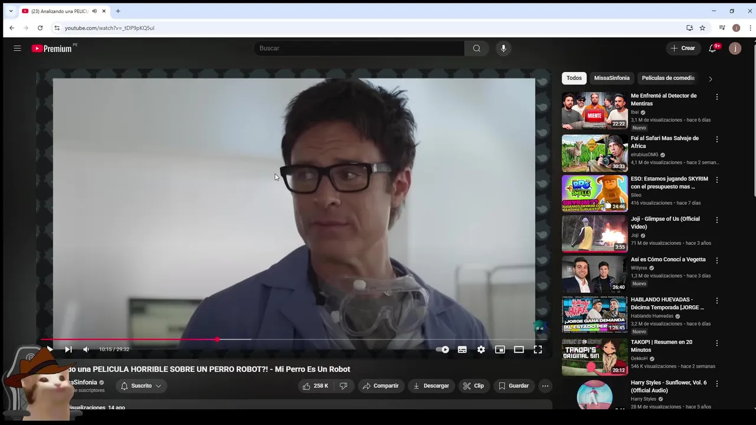
Task: Close the Analizando una PELICULA tab
Action: (103, 11)
